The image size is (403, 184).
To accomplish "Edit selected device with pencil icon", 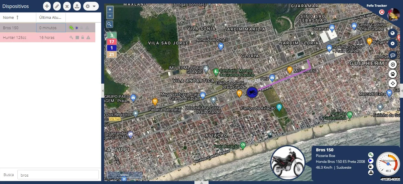I will (x=57, y=6).
